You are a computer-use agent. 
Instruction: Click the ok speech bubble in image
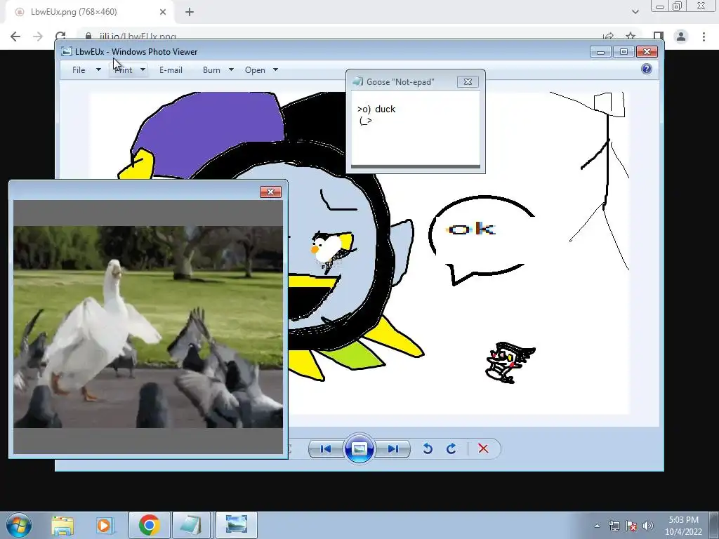481,240
